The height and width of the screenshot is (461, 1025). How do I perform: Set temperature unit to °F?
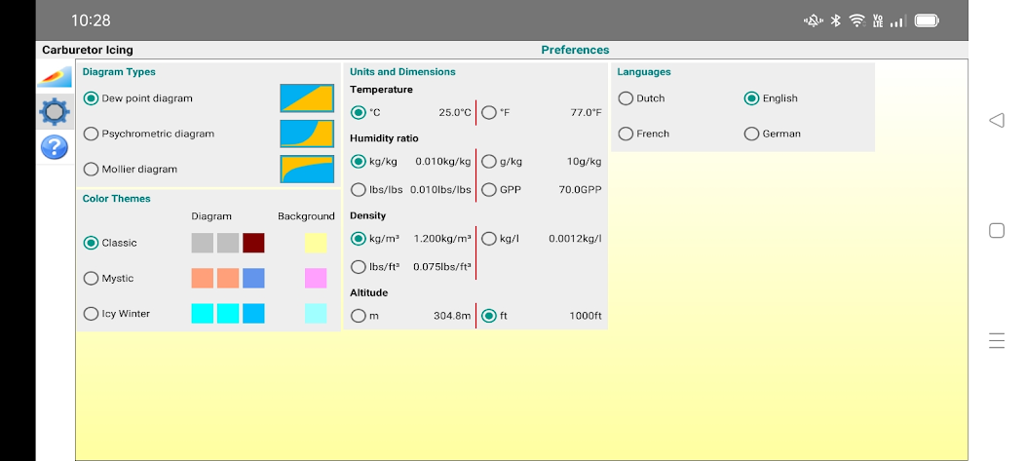[x=489, y=112]
